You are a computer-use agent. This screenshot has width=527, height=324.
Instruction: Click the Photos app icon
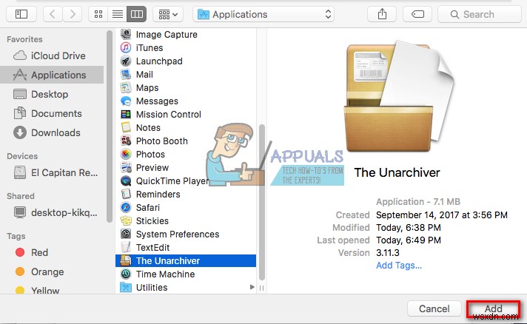coord(126,155)
